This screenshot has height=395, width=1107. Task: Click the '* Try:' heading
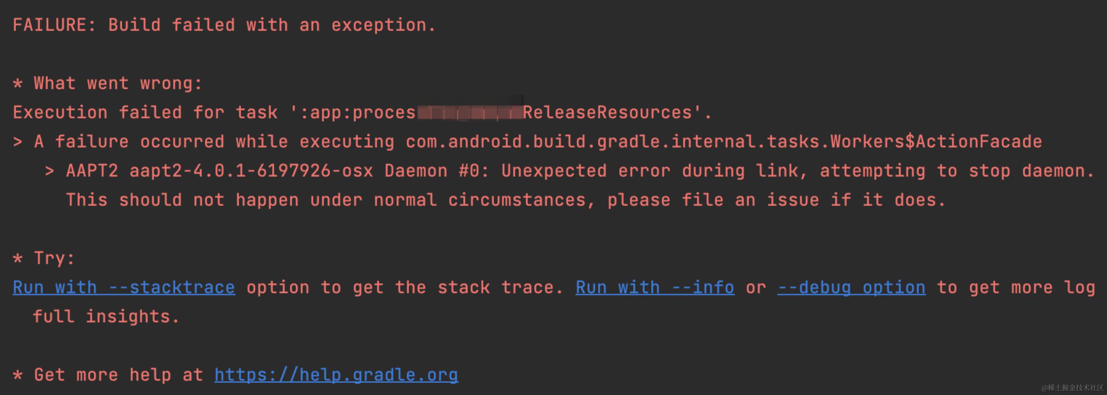tap(44, 258)
